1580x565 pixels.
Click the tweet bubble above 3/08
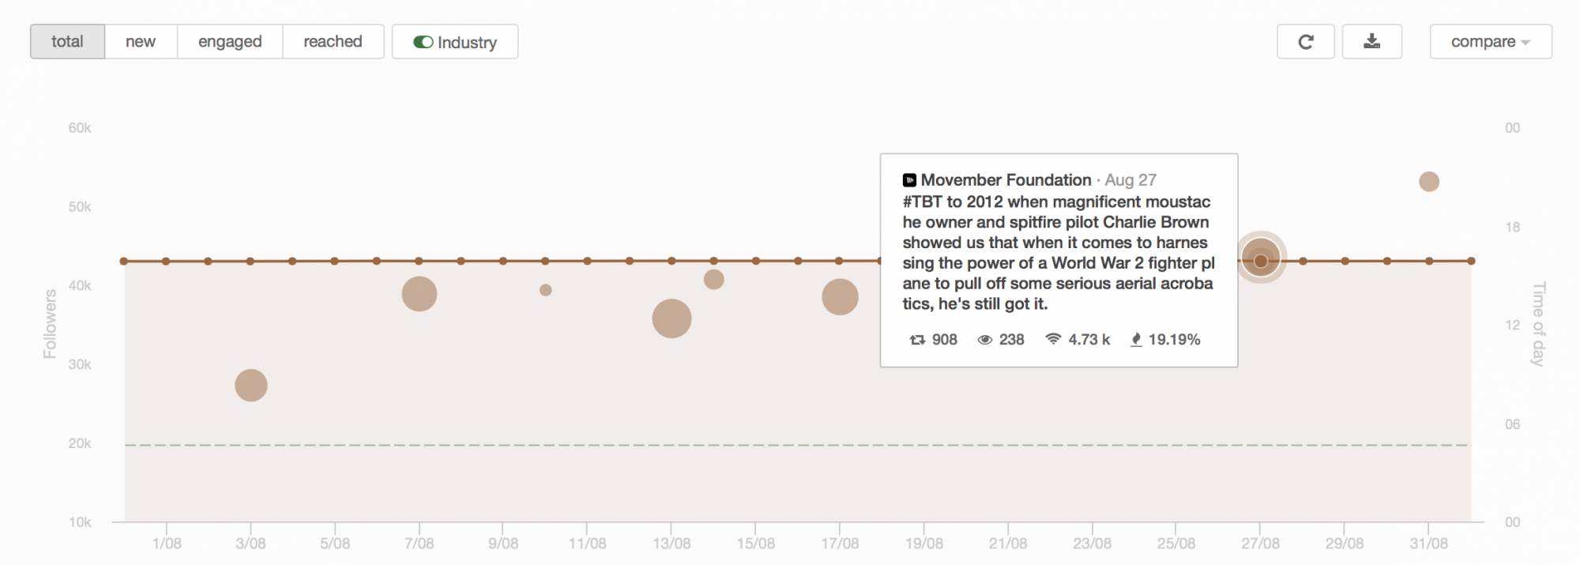tap(251, 386)
